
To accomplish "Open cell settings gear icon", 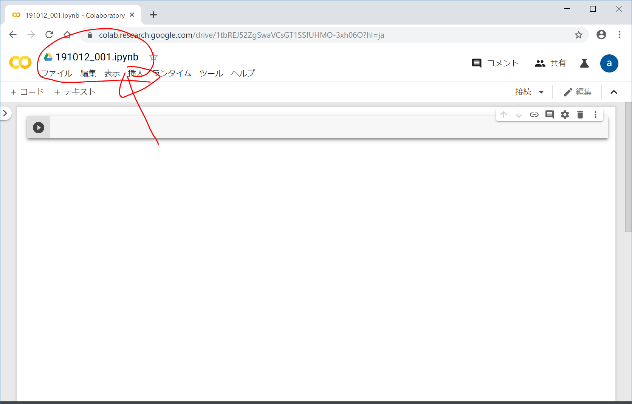I will pos(565,115).
